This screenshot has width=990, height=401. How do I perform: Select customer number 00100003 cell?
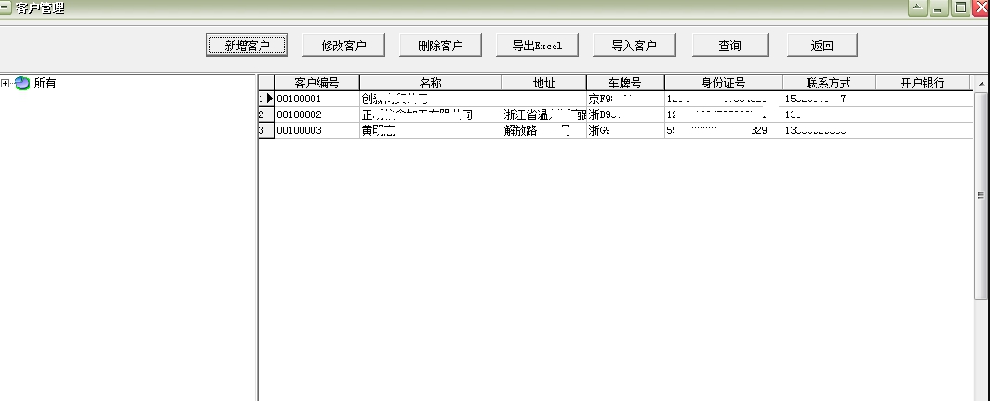click(317, 130)
